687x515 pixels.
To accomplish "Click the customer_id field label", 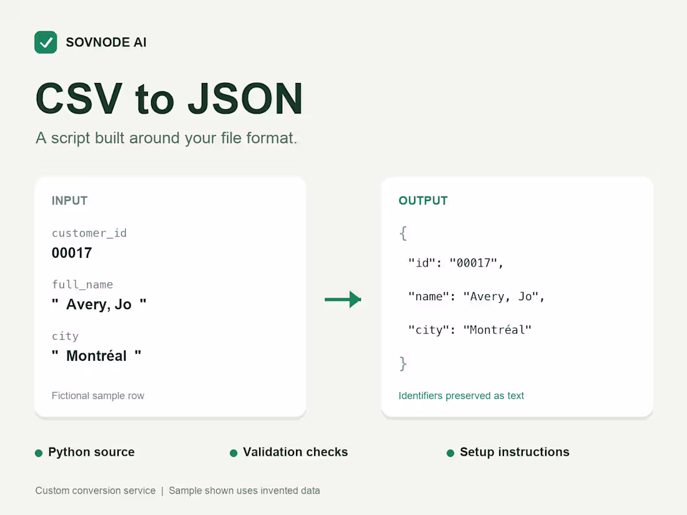I will pyautogui.click(x=89, y=233).
